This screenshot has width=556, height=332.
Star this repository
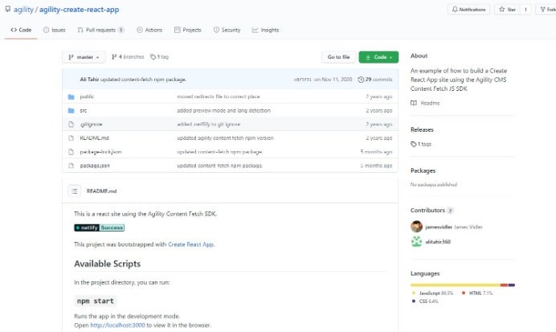(507, 9)
